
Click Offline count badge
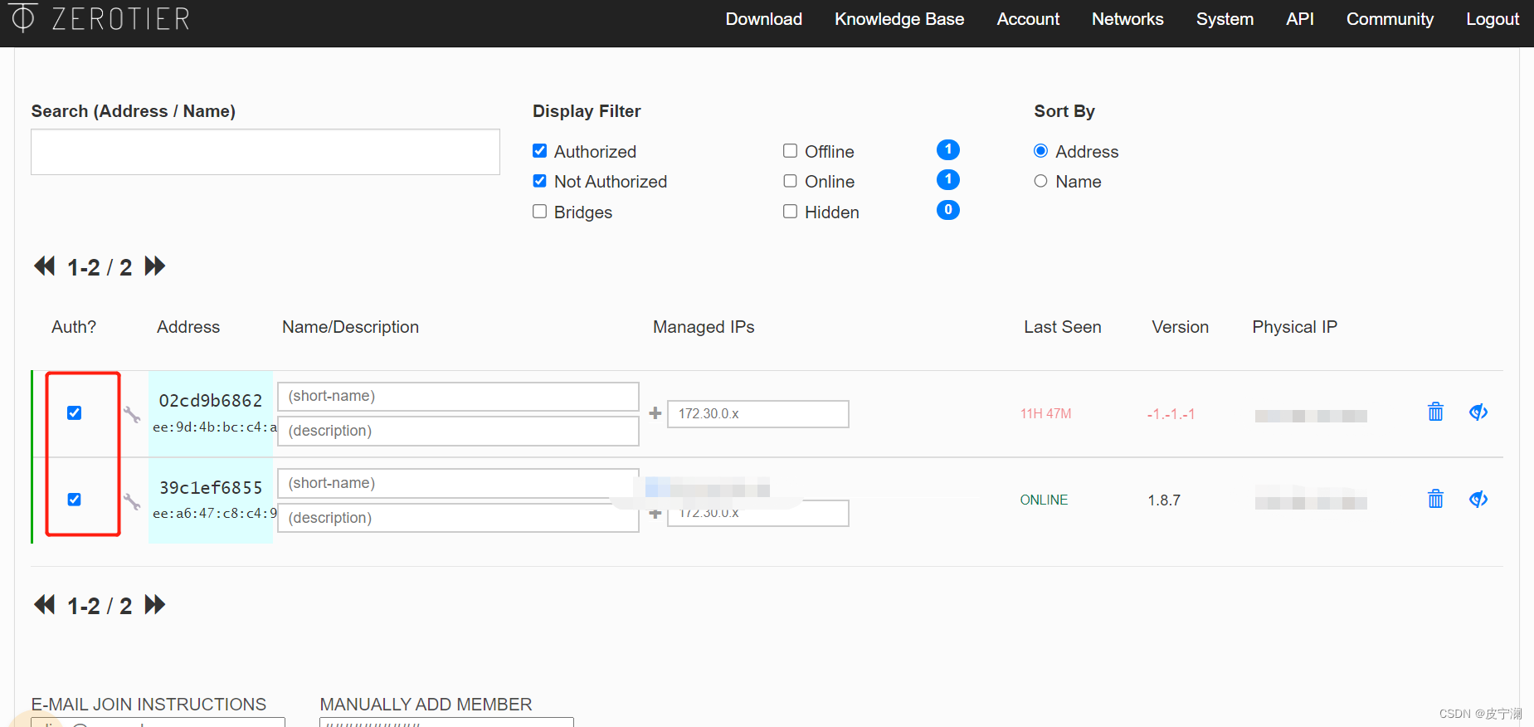click(948, 149)
